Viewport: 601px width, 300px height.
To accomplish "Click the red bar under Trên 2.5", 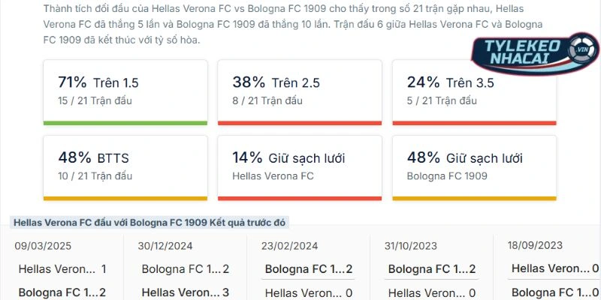I will click(x=299, y=122).
